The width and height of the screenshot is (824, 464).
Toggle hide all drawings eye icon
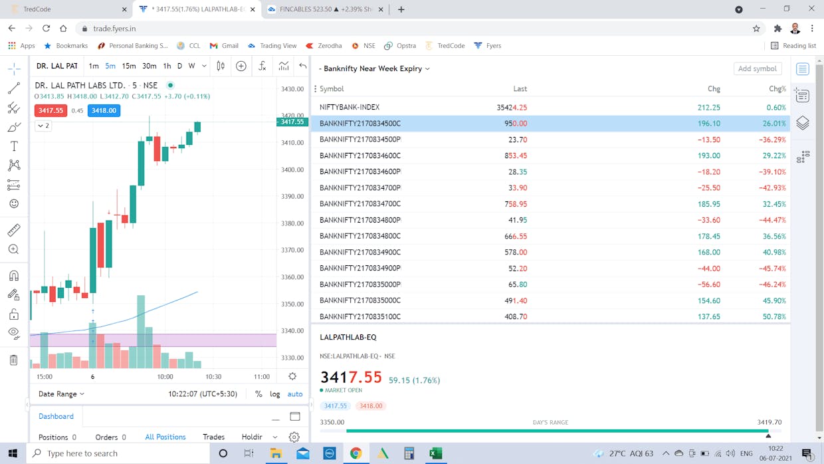[x=14, y=333]
